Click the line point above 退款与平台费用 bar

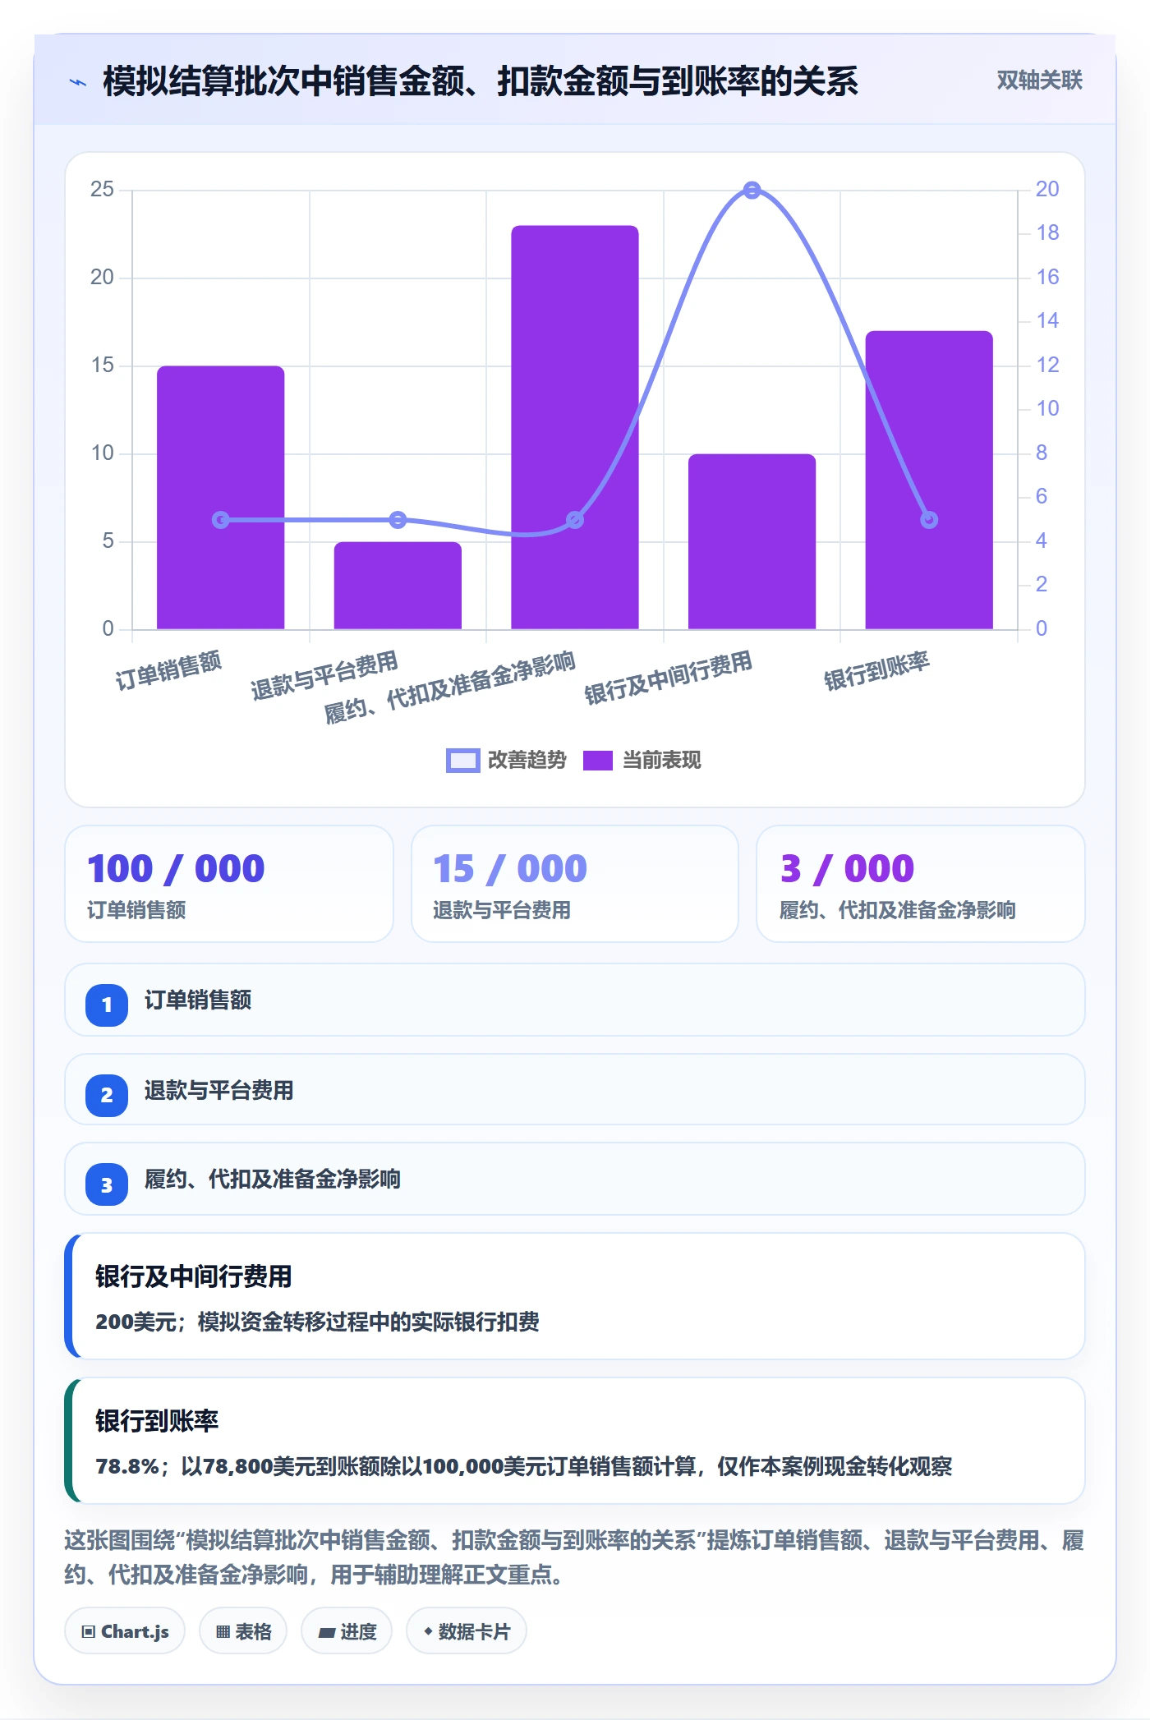[x=398, y=520]
